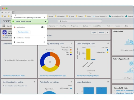Click the dashboard gauge icon
This screenshot has height=100, width=134.
click(x=5, y=33)
